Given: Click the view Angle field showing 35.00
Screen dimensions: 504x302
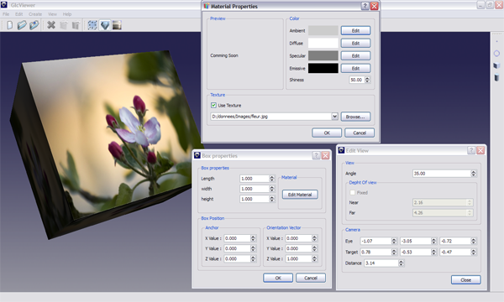Looking at the screenshot, I should point(442,174).
